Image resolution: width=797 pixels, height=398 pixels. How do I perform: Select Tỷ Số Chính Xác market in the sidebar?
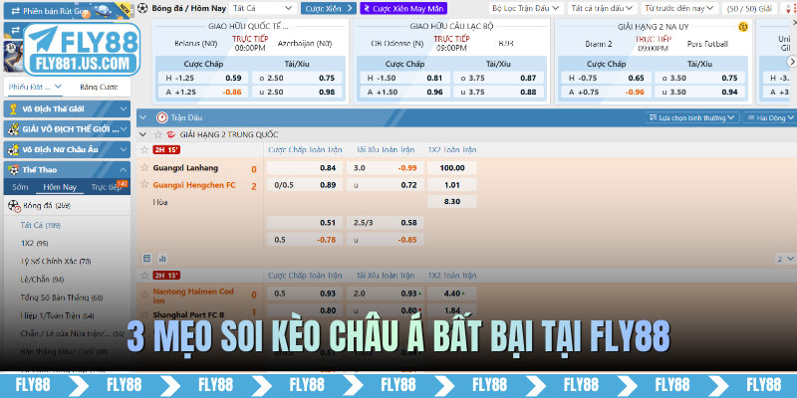point(56,261)
